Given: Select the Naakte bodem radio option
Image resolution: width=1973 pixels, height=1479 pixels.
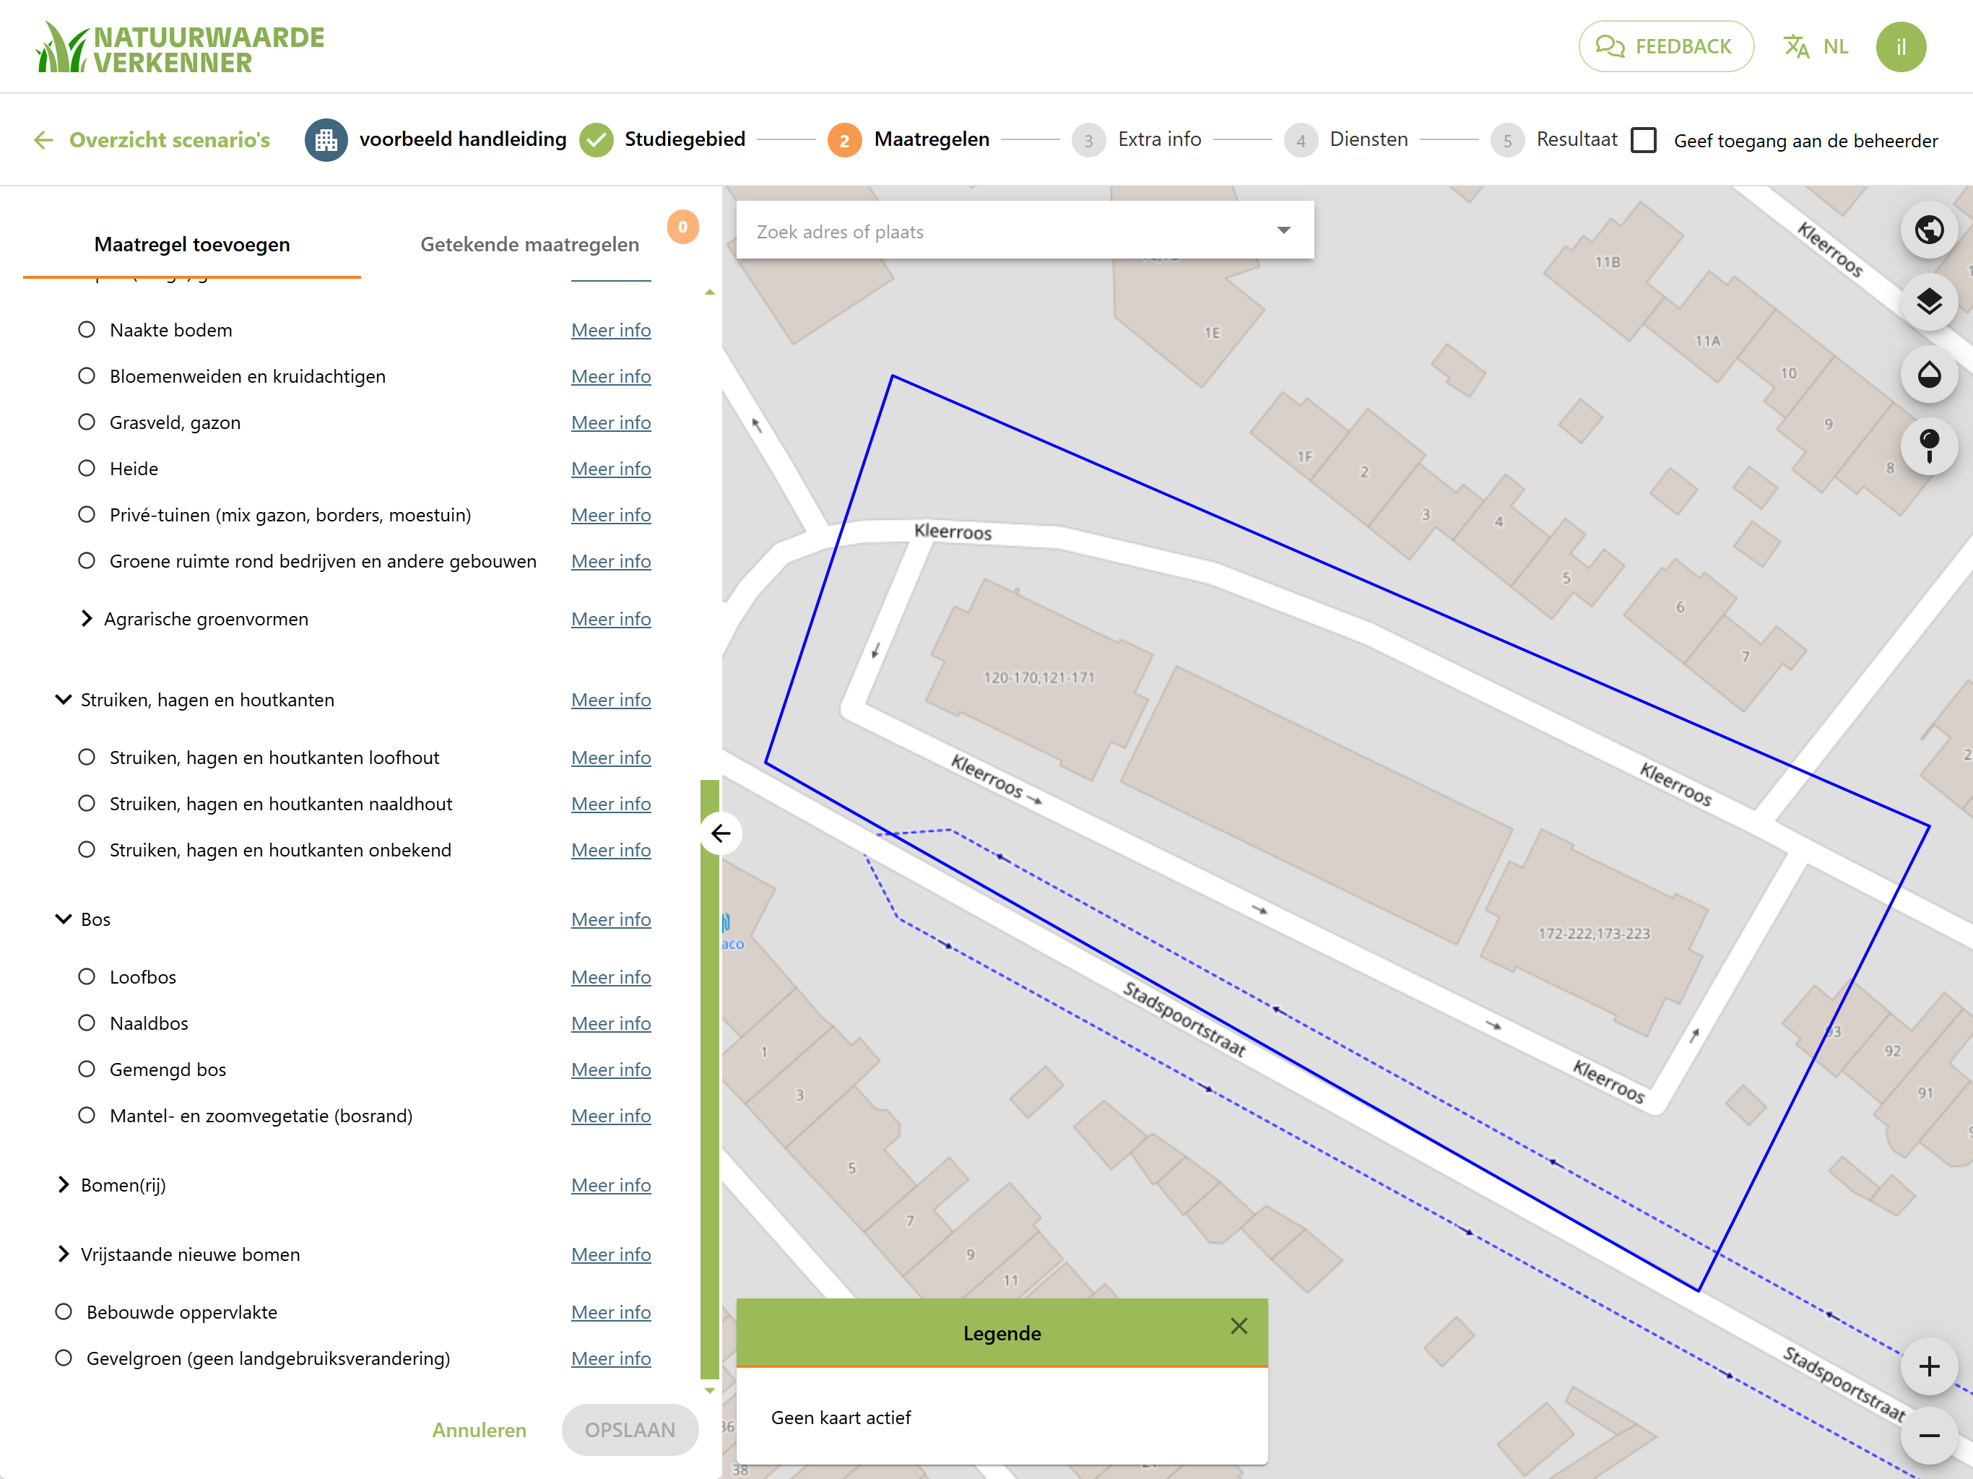Looking at the screenshot, I should (x=87, y=330).
